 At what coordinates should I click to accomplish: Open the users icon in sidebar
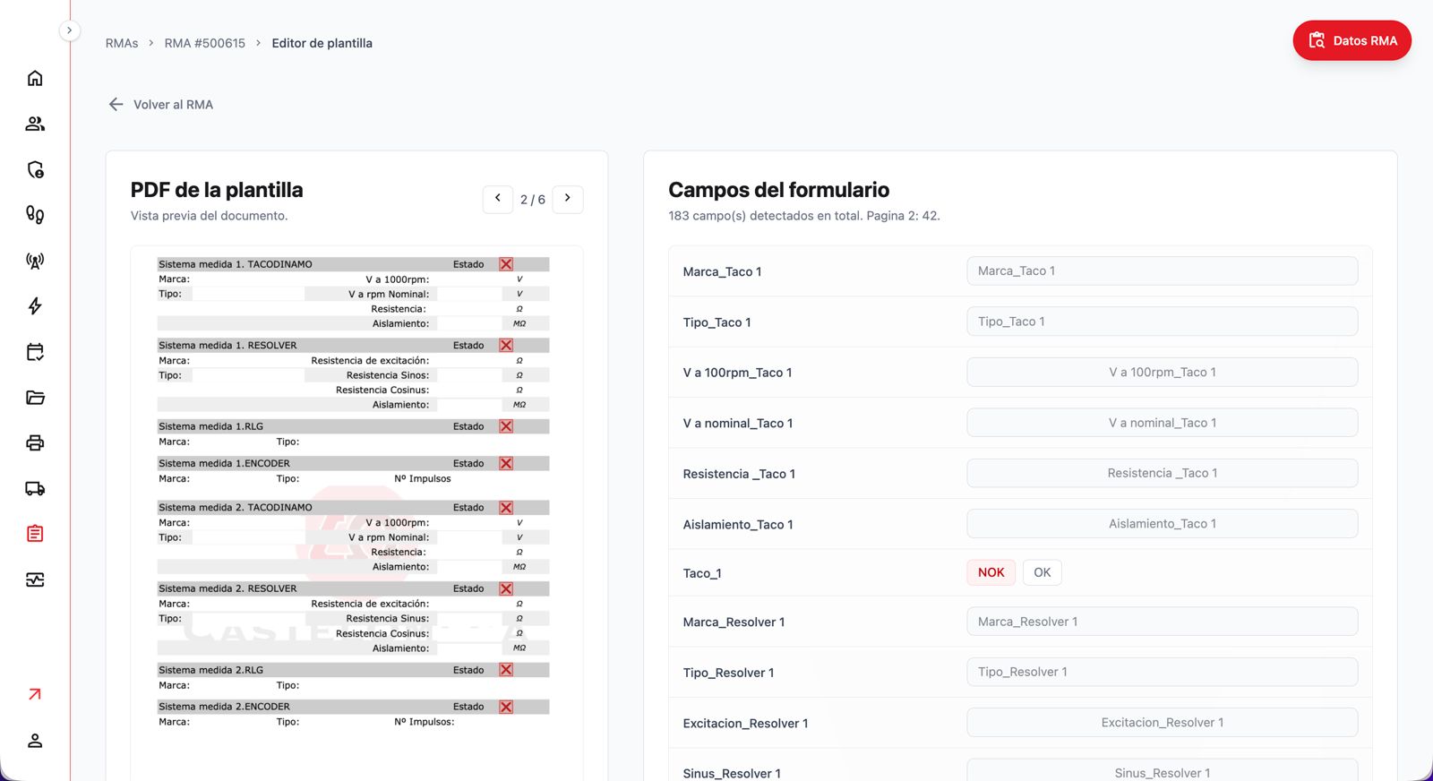point(35,124)
